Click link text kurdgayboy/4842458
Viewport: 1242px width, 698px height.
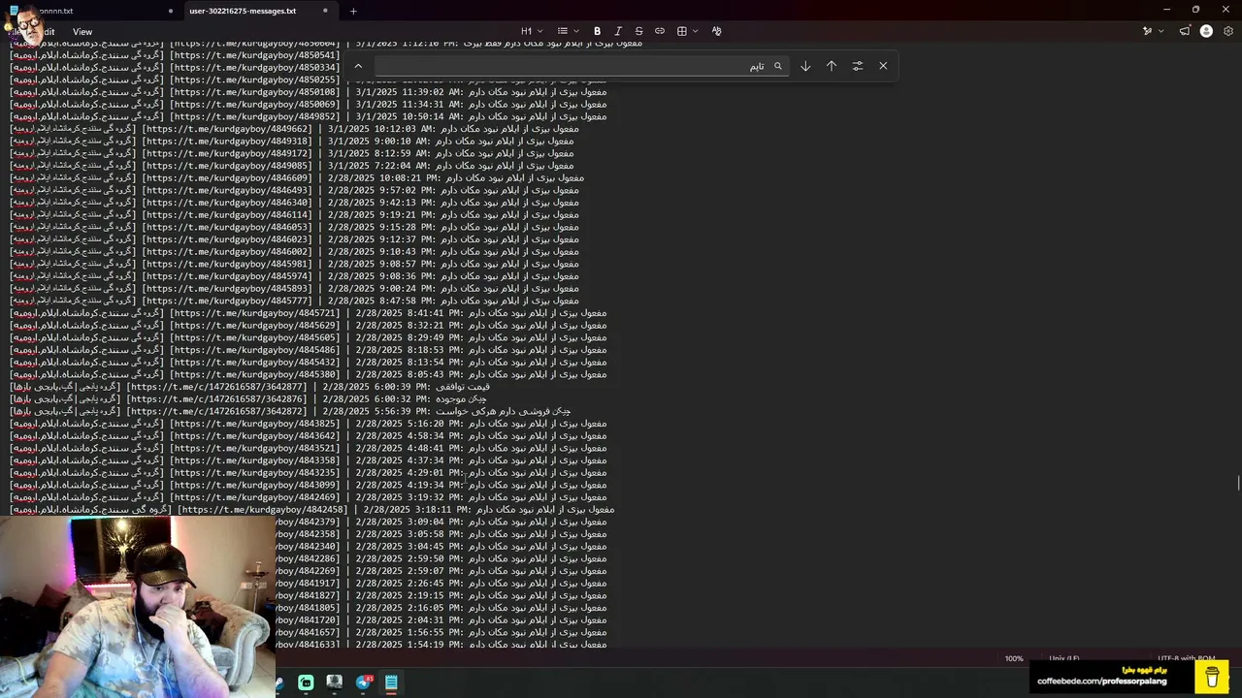point(264,510)
